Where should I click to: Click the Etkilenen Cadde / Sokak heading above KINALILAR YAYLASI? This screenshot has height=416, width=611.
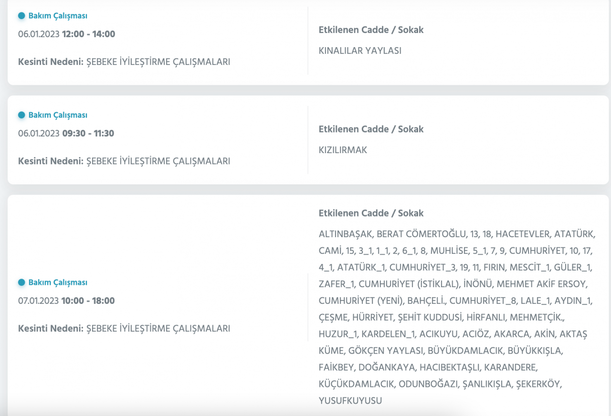(x=371, y=30)
